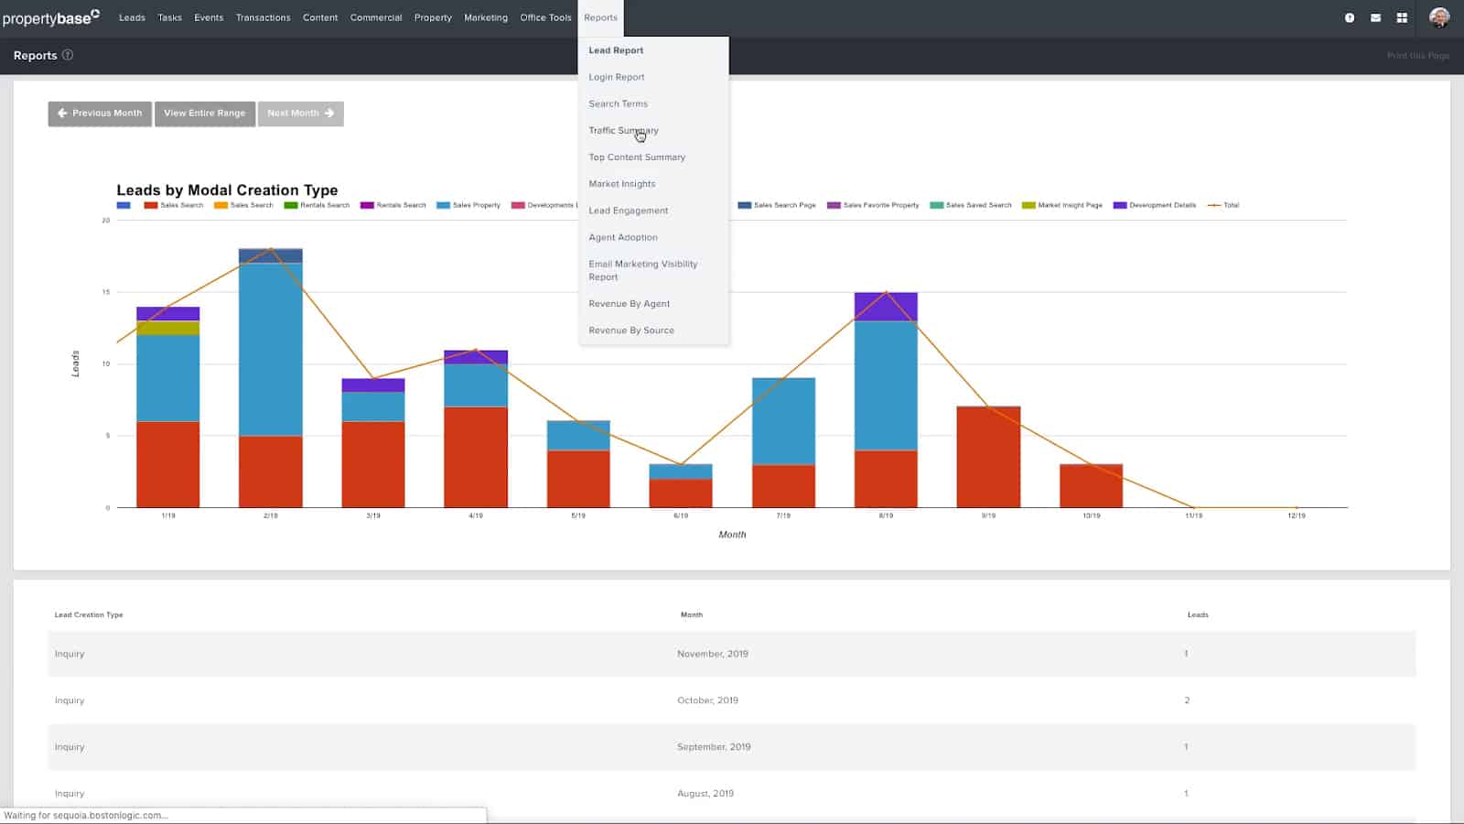Choose Market Insights report
This screenshot has width=1464, height=824.
coord(622,183)
